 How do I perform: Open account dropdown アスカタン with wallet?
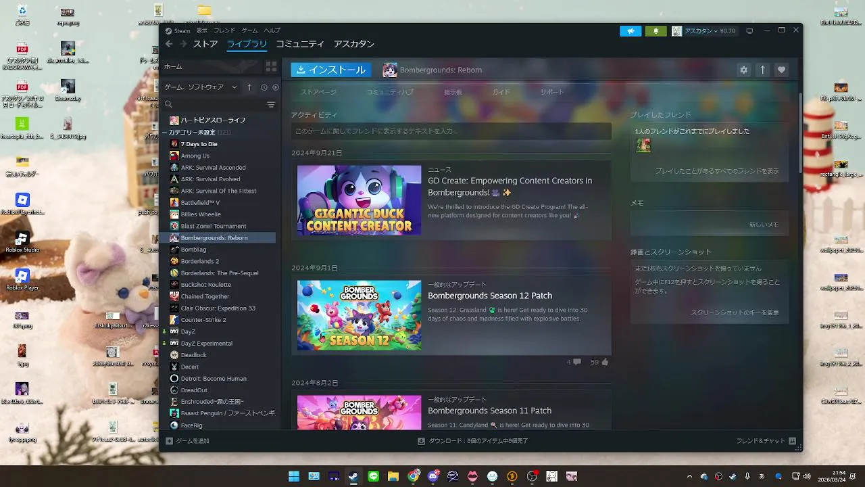click(x=703, y=31)
